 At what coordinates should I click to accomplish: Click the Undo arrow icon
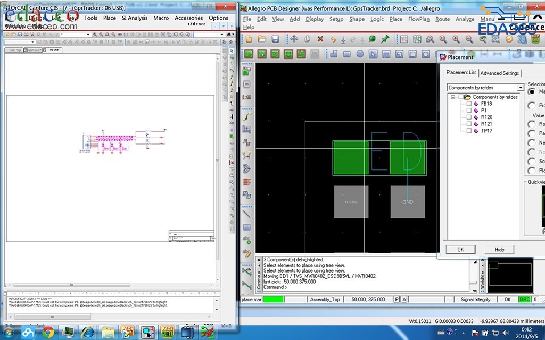click(x=333, y=39)
